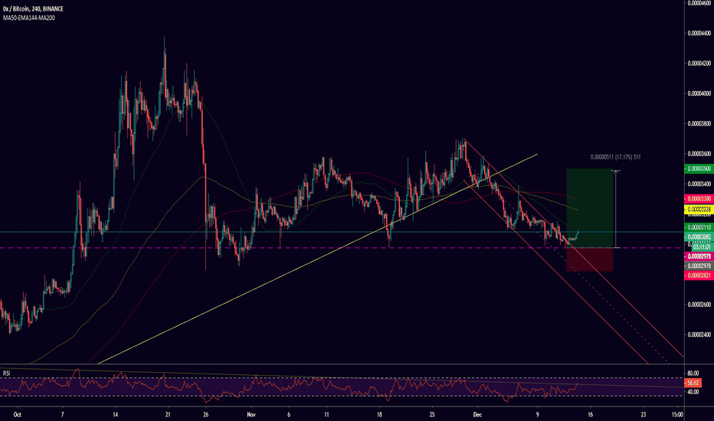The width and height of the screenshot is (714, 421).
Task: Select the MA50-EMA144-MA200 indicator label
Action: (x=28, y=18)
